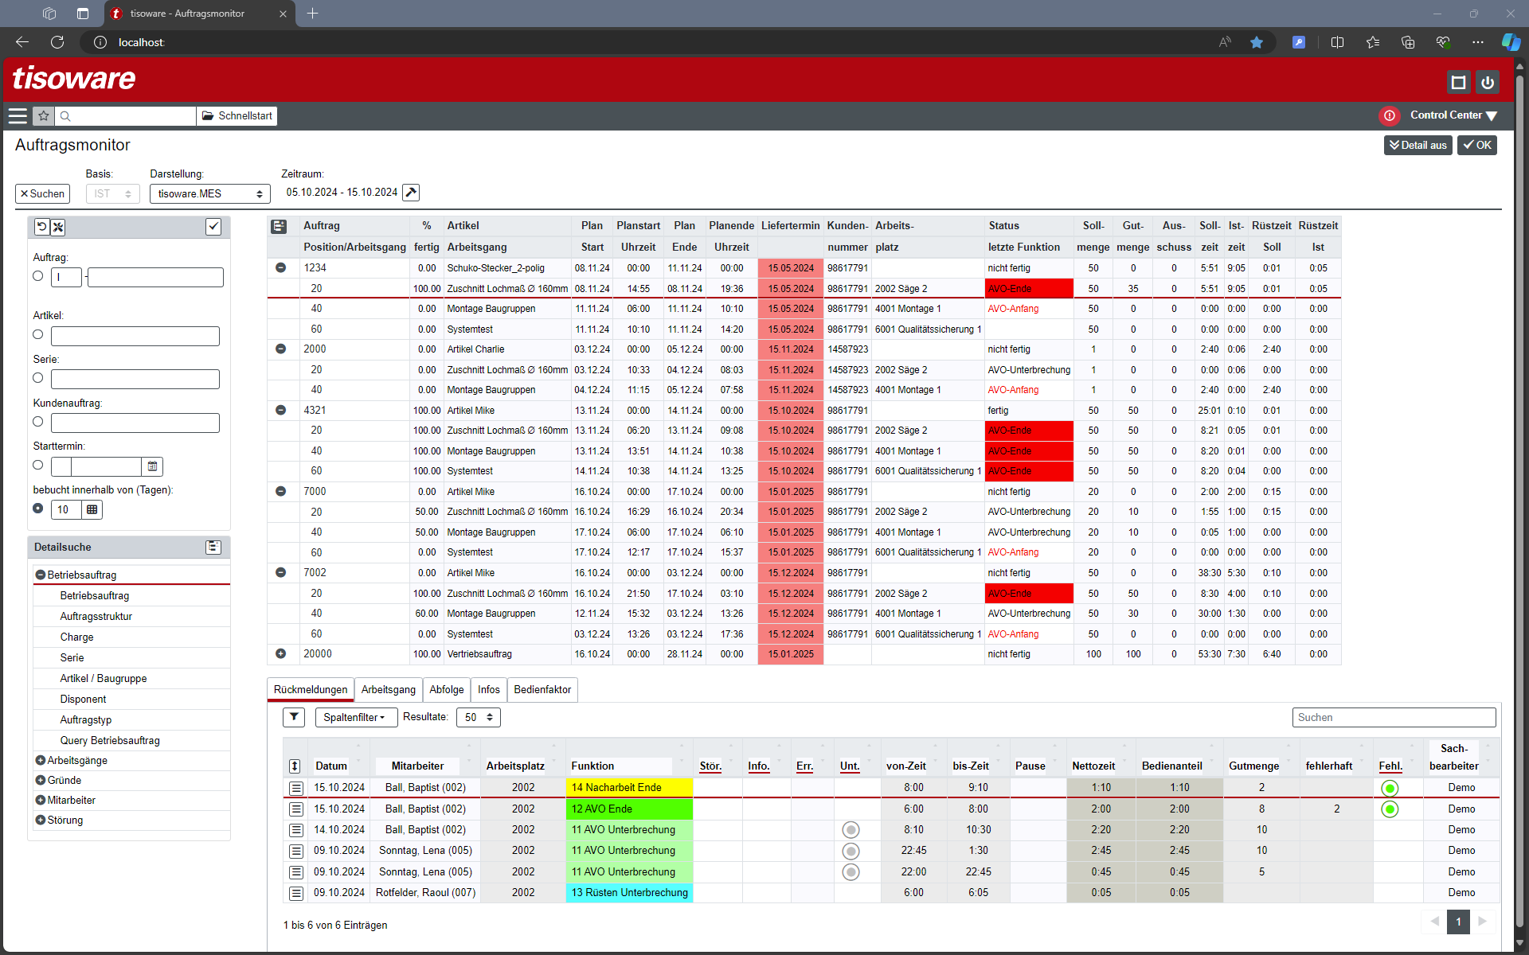Click the funnel filter icon in Rückmeldungen
This screenshot has width=1529, height=955.
(x=294, y=717)
